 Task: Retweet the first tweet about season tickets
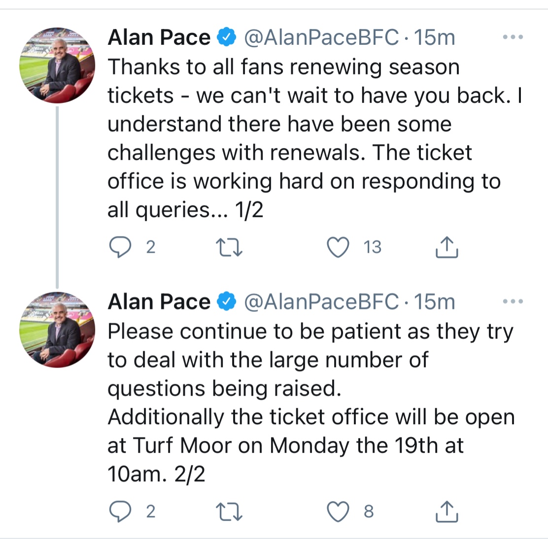[x=229, y=247]
